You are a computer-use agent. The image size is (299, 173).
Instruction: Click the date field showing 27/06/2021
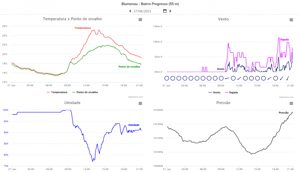click(147, 11)
